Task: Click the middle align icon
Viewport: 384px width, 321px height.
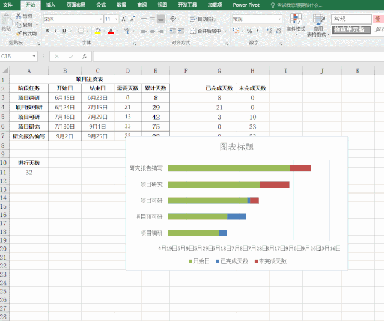Action: pyautogui.click(x=152, y=19)
